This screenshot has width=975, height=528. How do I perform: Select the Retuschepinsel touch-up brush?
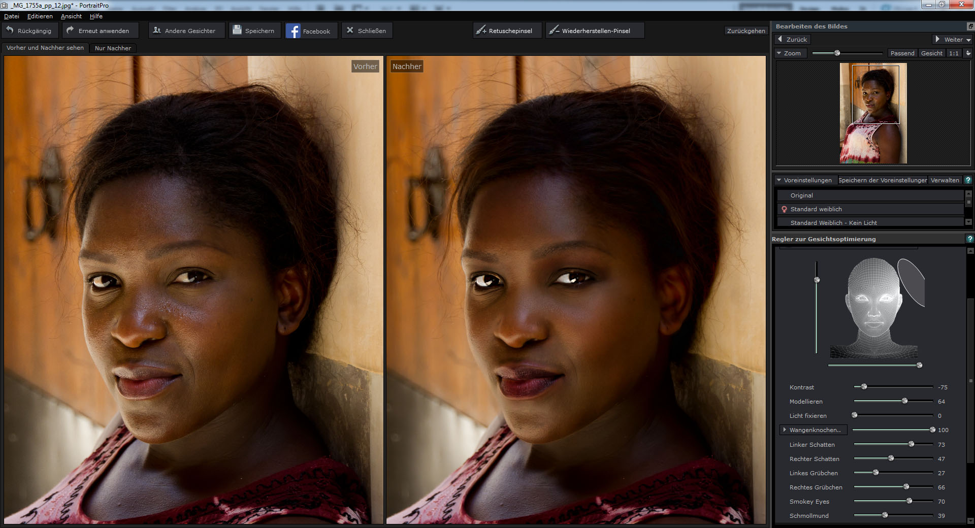coord(507,30)
